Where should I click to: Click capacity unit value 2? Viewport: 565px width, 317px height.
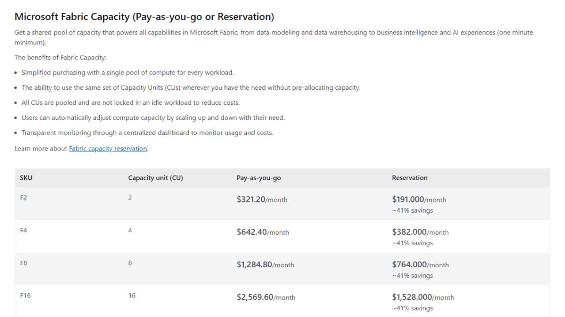[x=130, y=198]
